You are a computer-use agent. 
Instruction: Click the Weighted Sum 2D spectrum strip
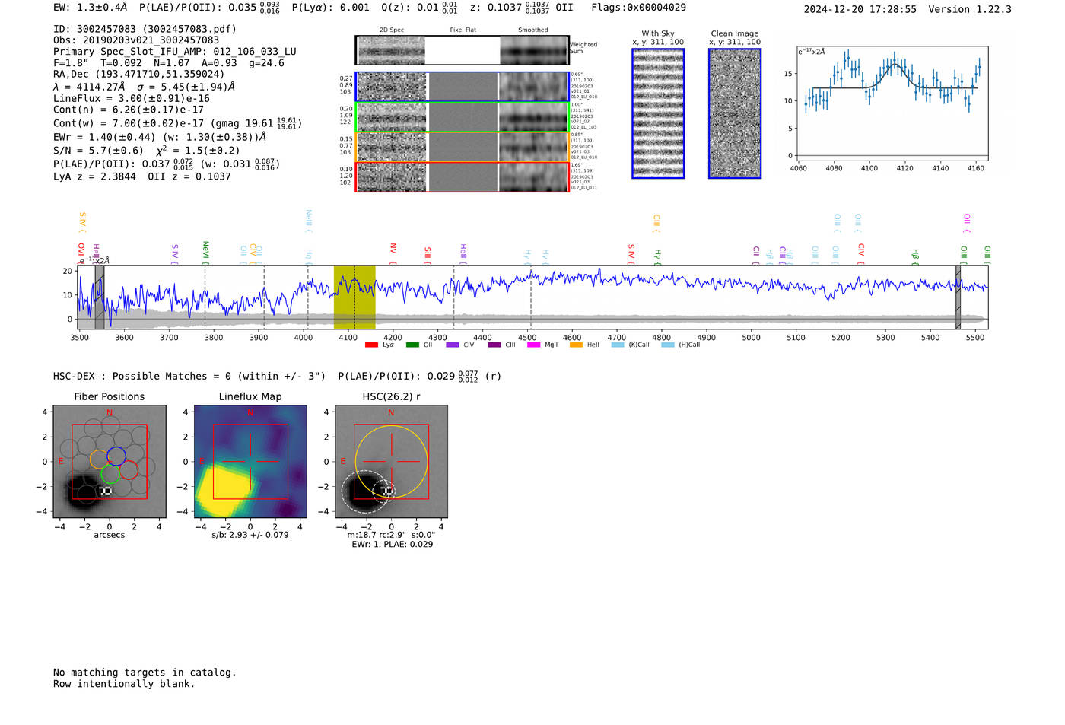click(x=463, y=50)
